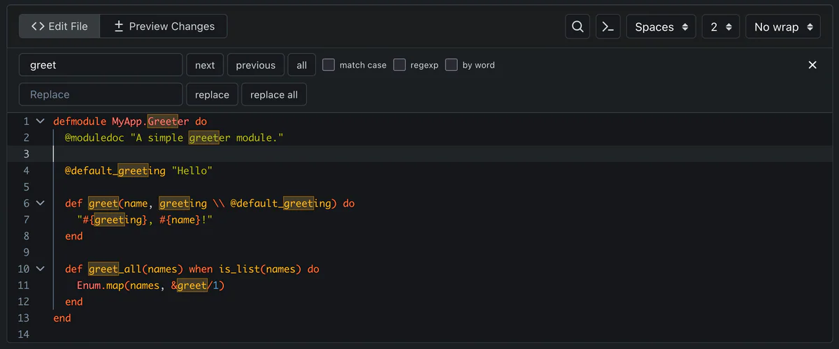Open the search magnifier icon button
This screenshot has width=839, height=349.
pos(578,27)
